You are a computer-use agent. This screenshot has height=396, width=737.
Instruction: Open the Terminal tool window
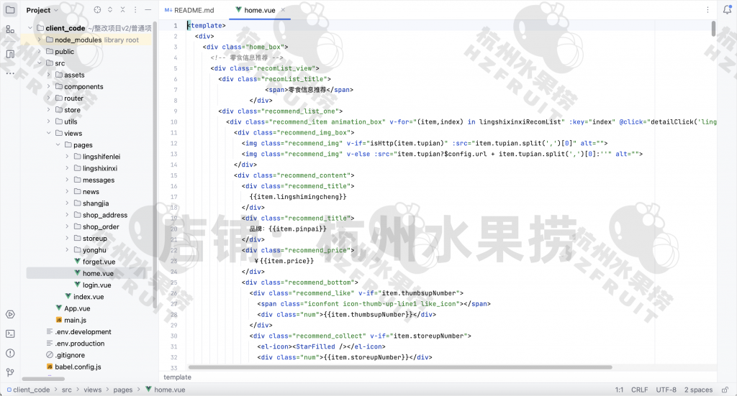pos(10,333)
